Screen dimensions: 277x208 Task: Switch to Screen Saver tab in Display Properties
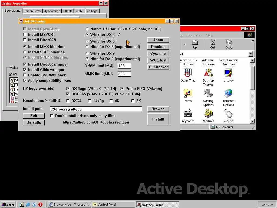pyautogui.click(x=32, y=11)
